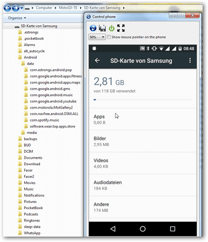The width and height of the screenshot is (208, 242).
Task: Tap the cast icon in status bar
Action: (x=142, y=48)
